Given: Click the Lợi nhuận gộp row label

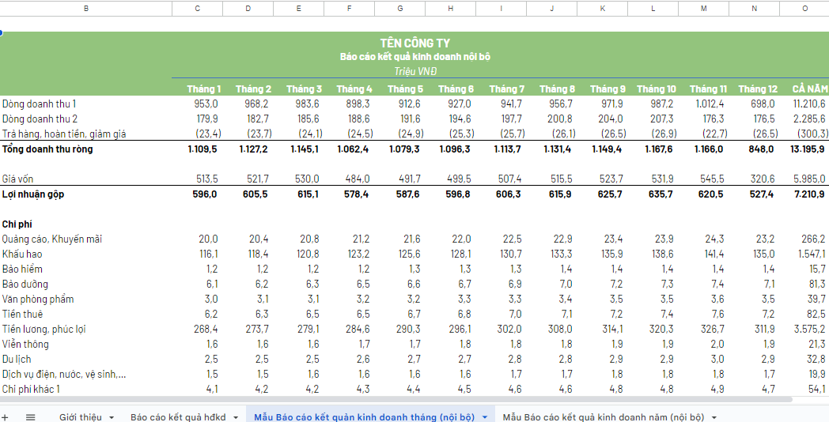Looking at the screenshot, I should coord(36,194).
